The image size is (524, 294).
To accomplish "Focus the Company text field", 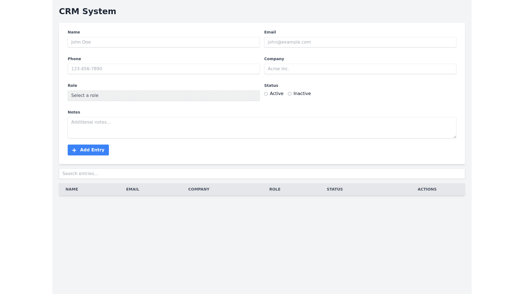I will (360, 69).
